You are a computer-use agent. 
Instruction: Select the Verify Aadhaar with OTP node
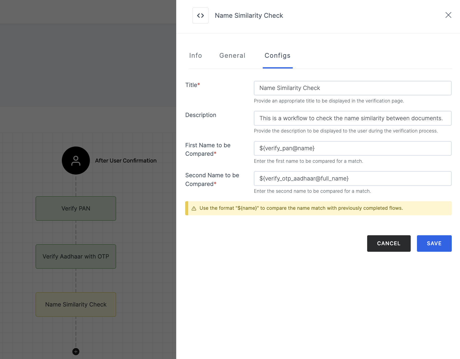(76, 256)
